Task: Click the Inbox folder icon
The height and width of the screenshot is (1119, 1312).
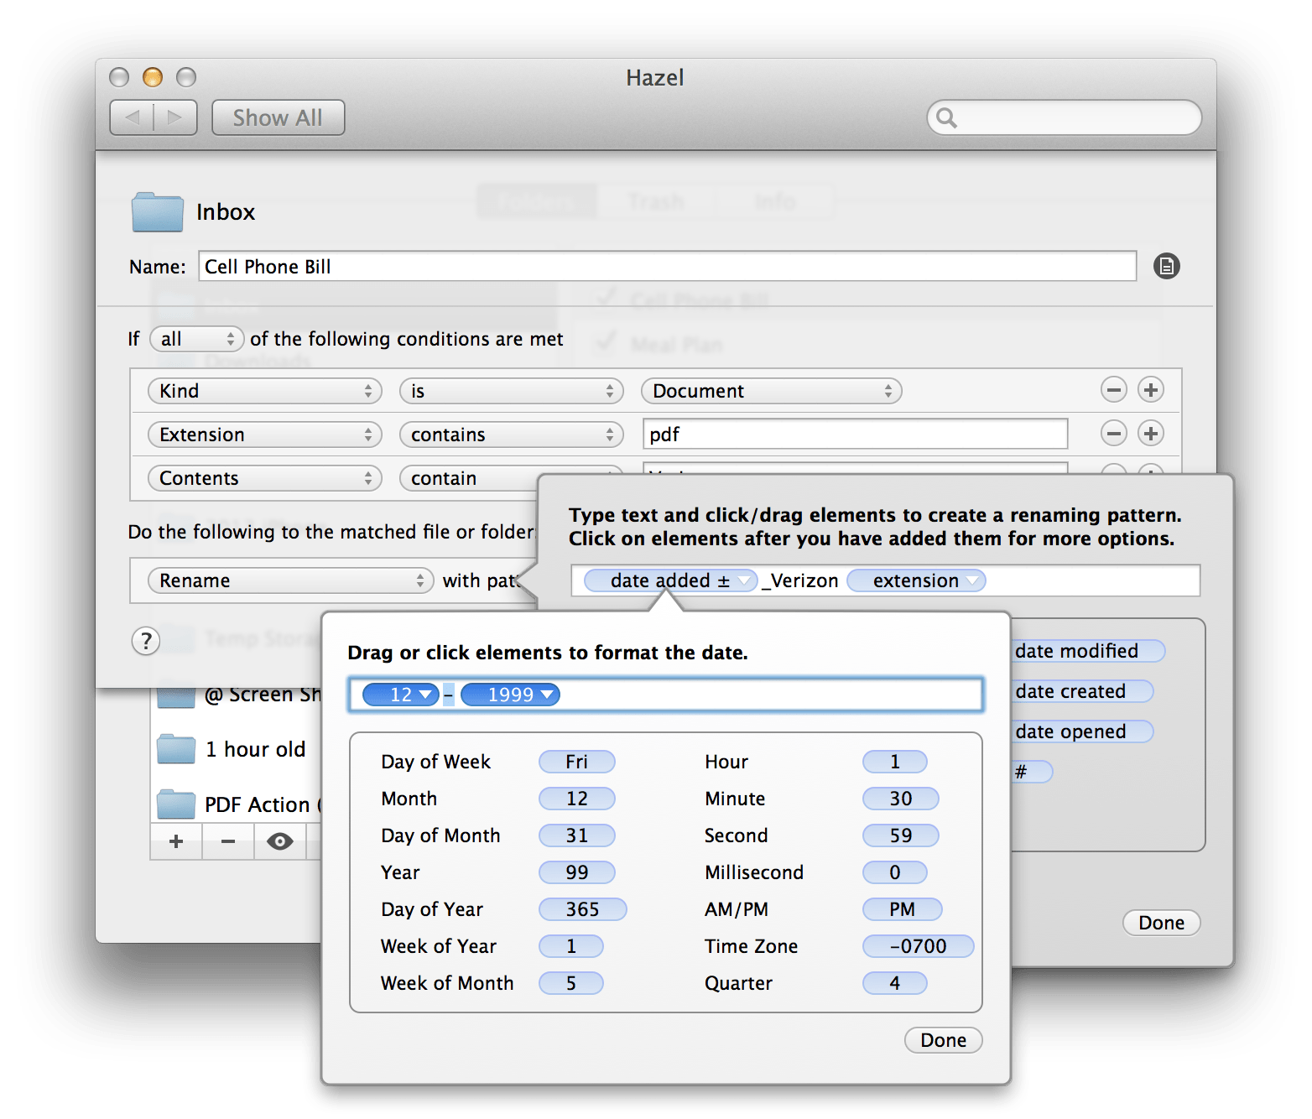Action: 158,212
